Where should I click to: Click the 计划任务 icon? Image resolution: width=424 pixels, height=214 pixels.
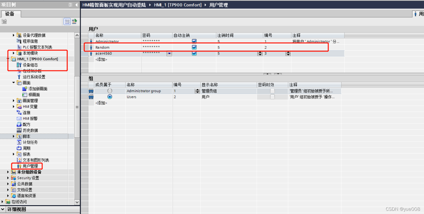pos(19,142)
